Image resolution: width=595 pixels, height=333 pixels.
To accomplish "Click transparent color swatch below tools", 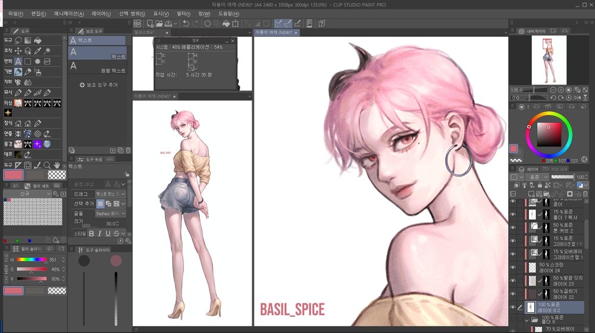I will pos(57,175).
